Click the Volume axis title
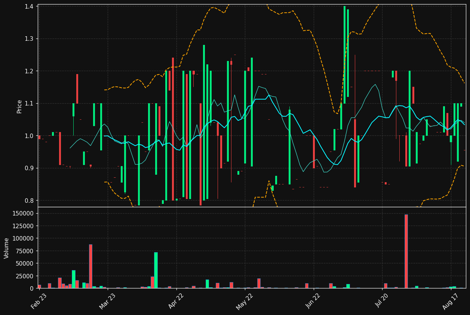The width and height of the screenshot is (470, 315). 7,248
